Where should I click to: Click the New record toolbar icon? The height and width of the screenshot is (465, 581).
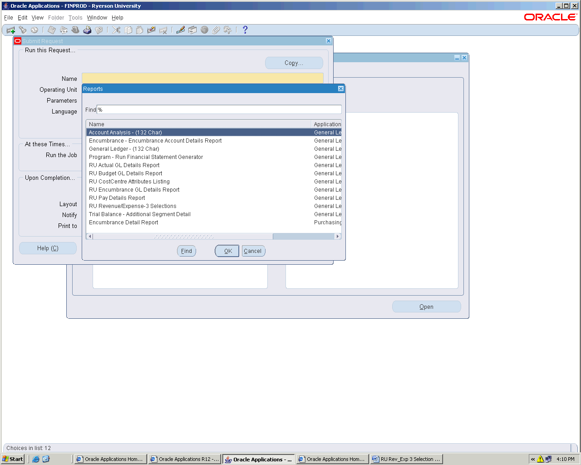10,30
